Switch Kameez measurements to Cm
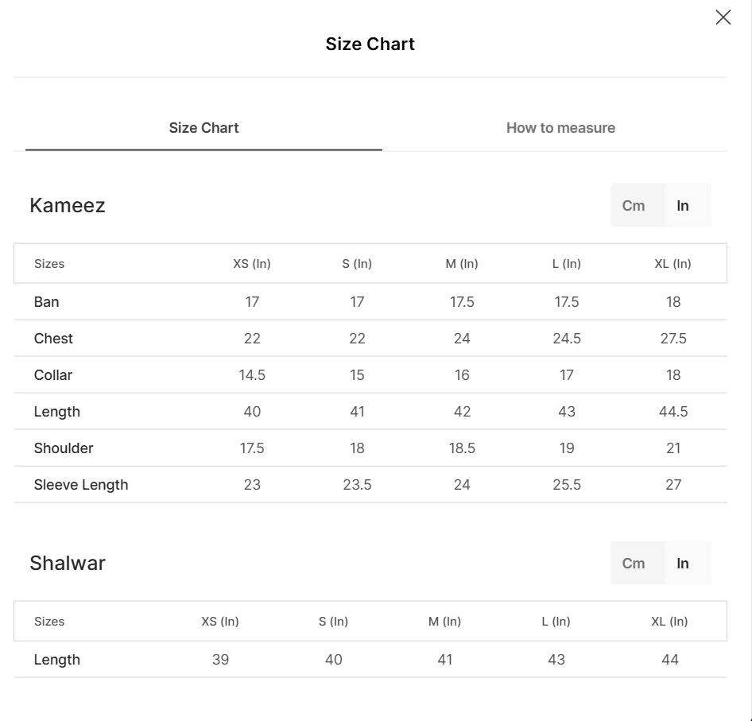The width and height of the screenshot is (752, 721). coord(634,206)
